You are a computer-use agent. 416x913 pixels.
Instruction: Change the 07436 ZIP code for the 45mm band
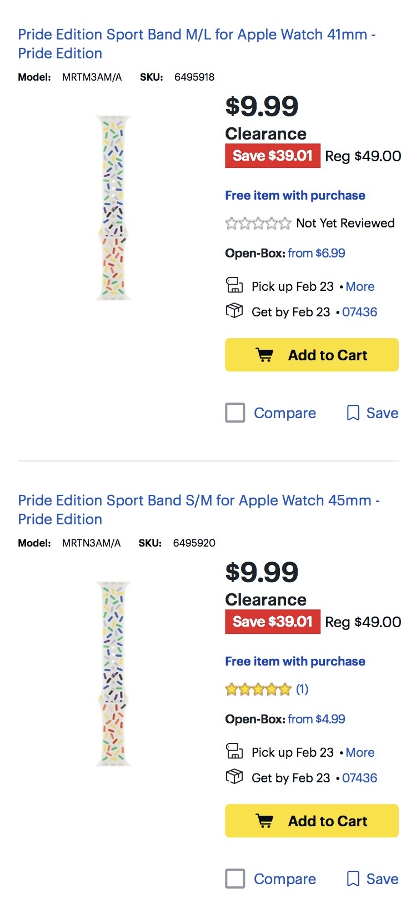click(359, 778)
